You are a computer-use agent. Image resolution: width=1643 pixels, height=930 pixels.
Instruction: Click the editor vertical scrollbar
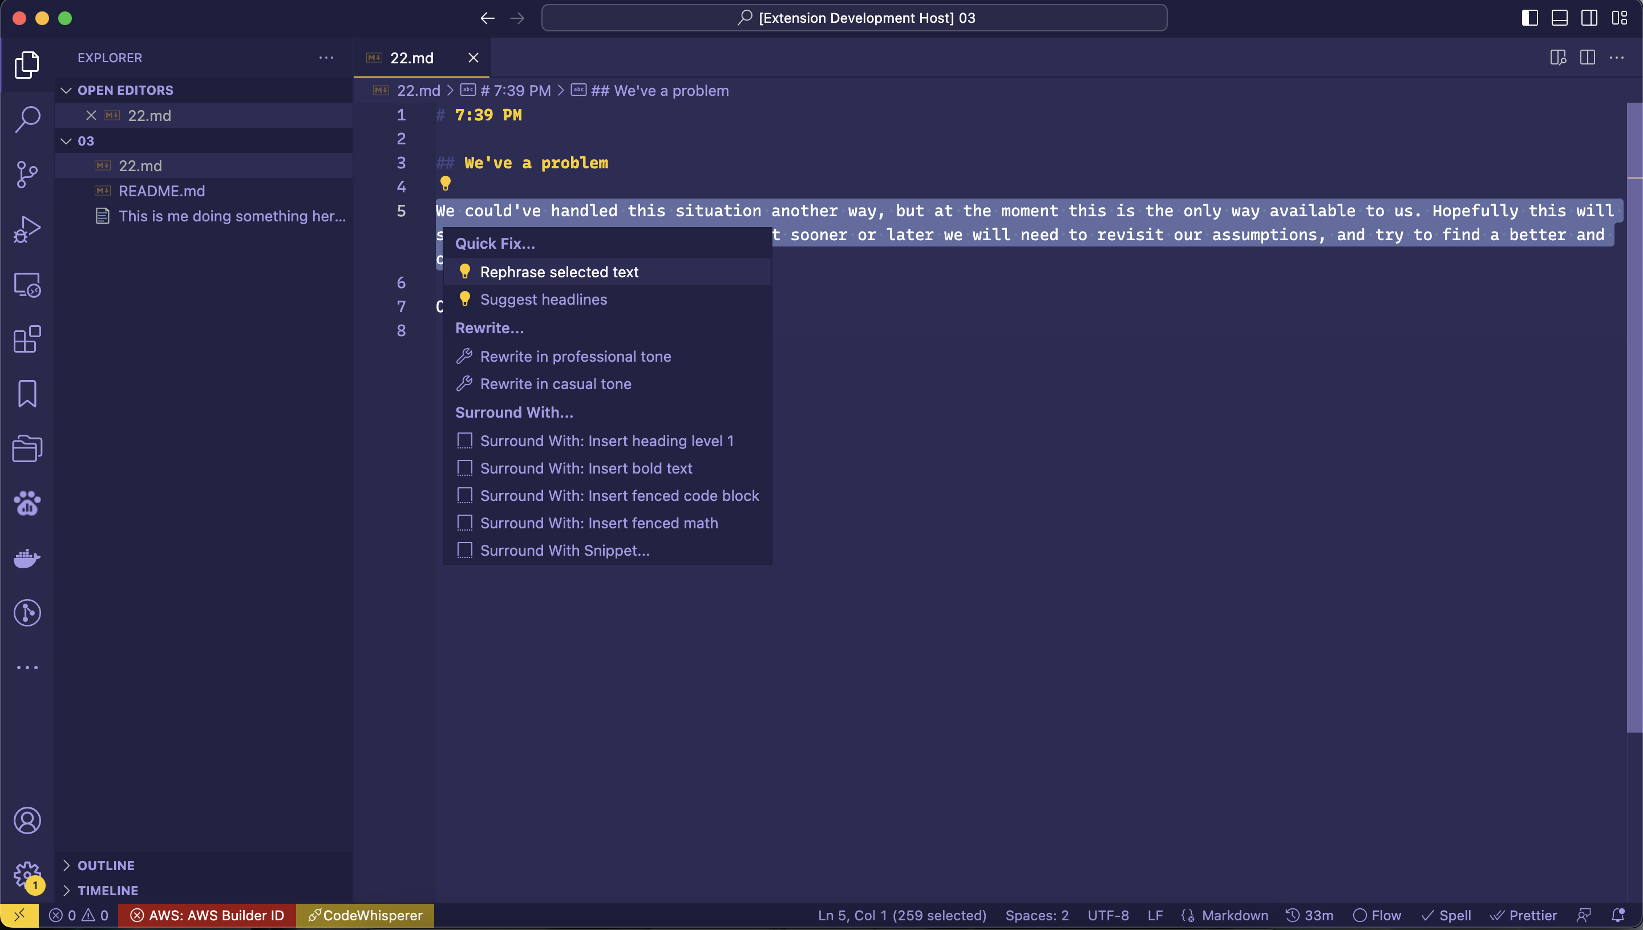tap(1633, 418)
